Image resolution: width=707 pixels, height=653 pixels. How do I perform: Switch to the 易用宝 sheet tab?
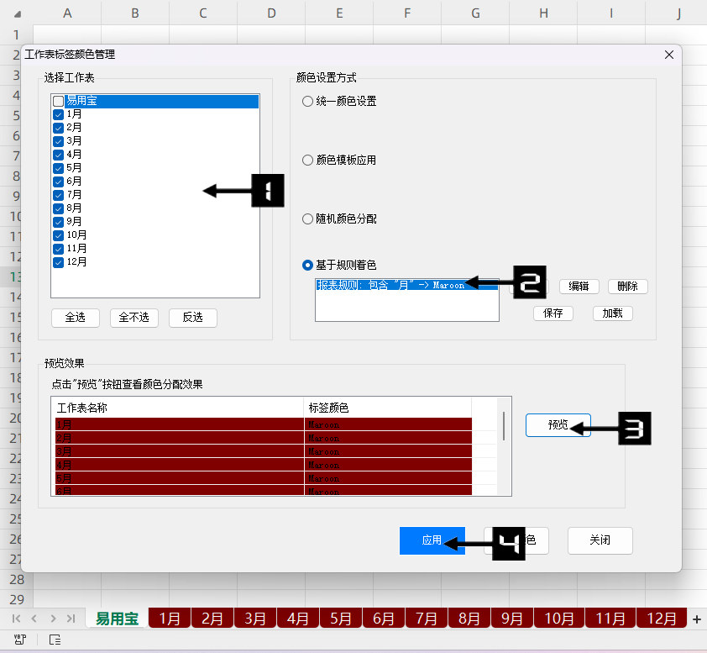tap(117, 619)
